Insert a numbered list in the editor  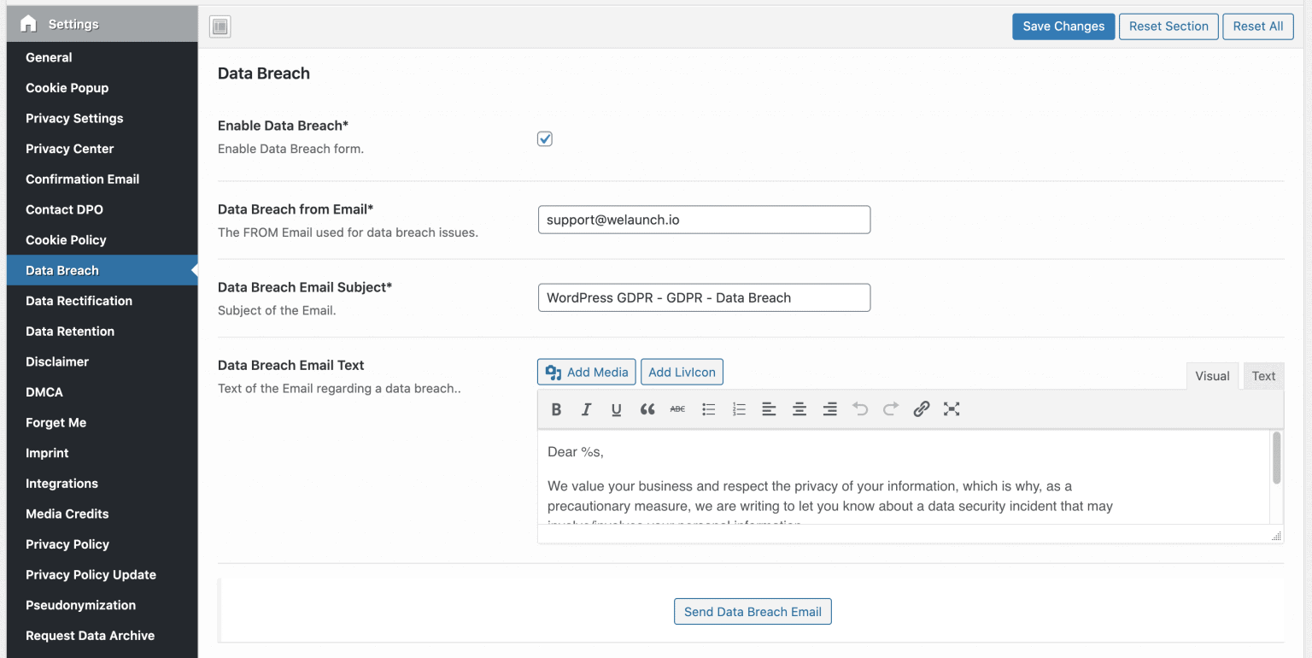[739, 409]
